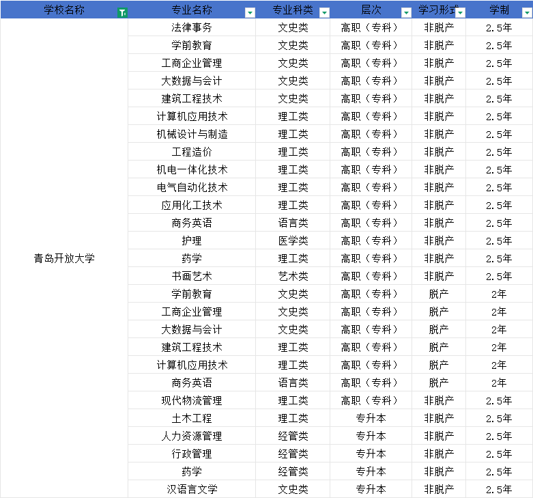533x498 pixels.
Task: Select the 行政管理 cell
Action: point(192,454)
